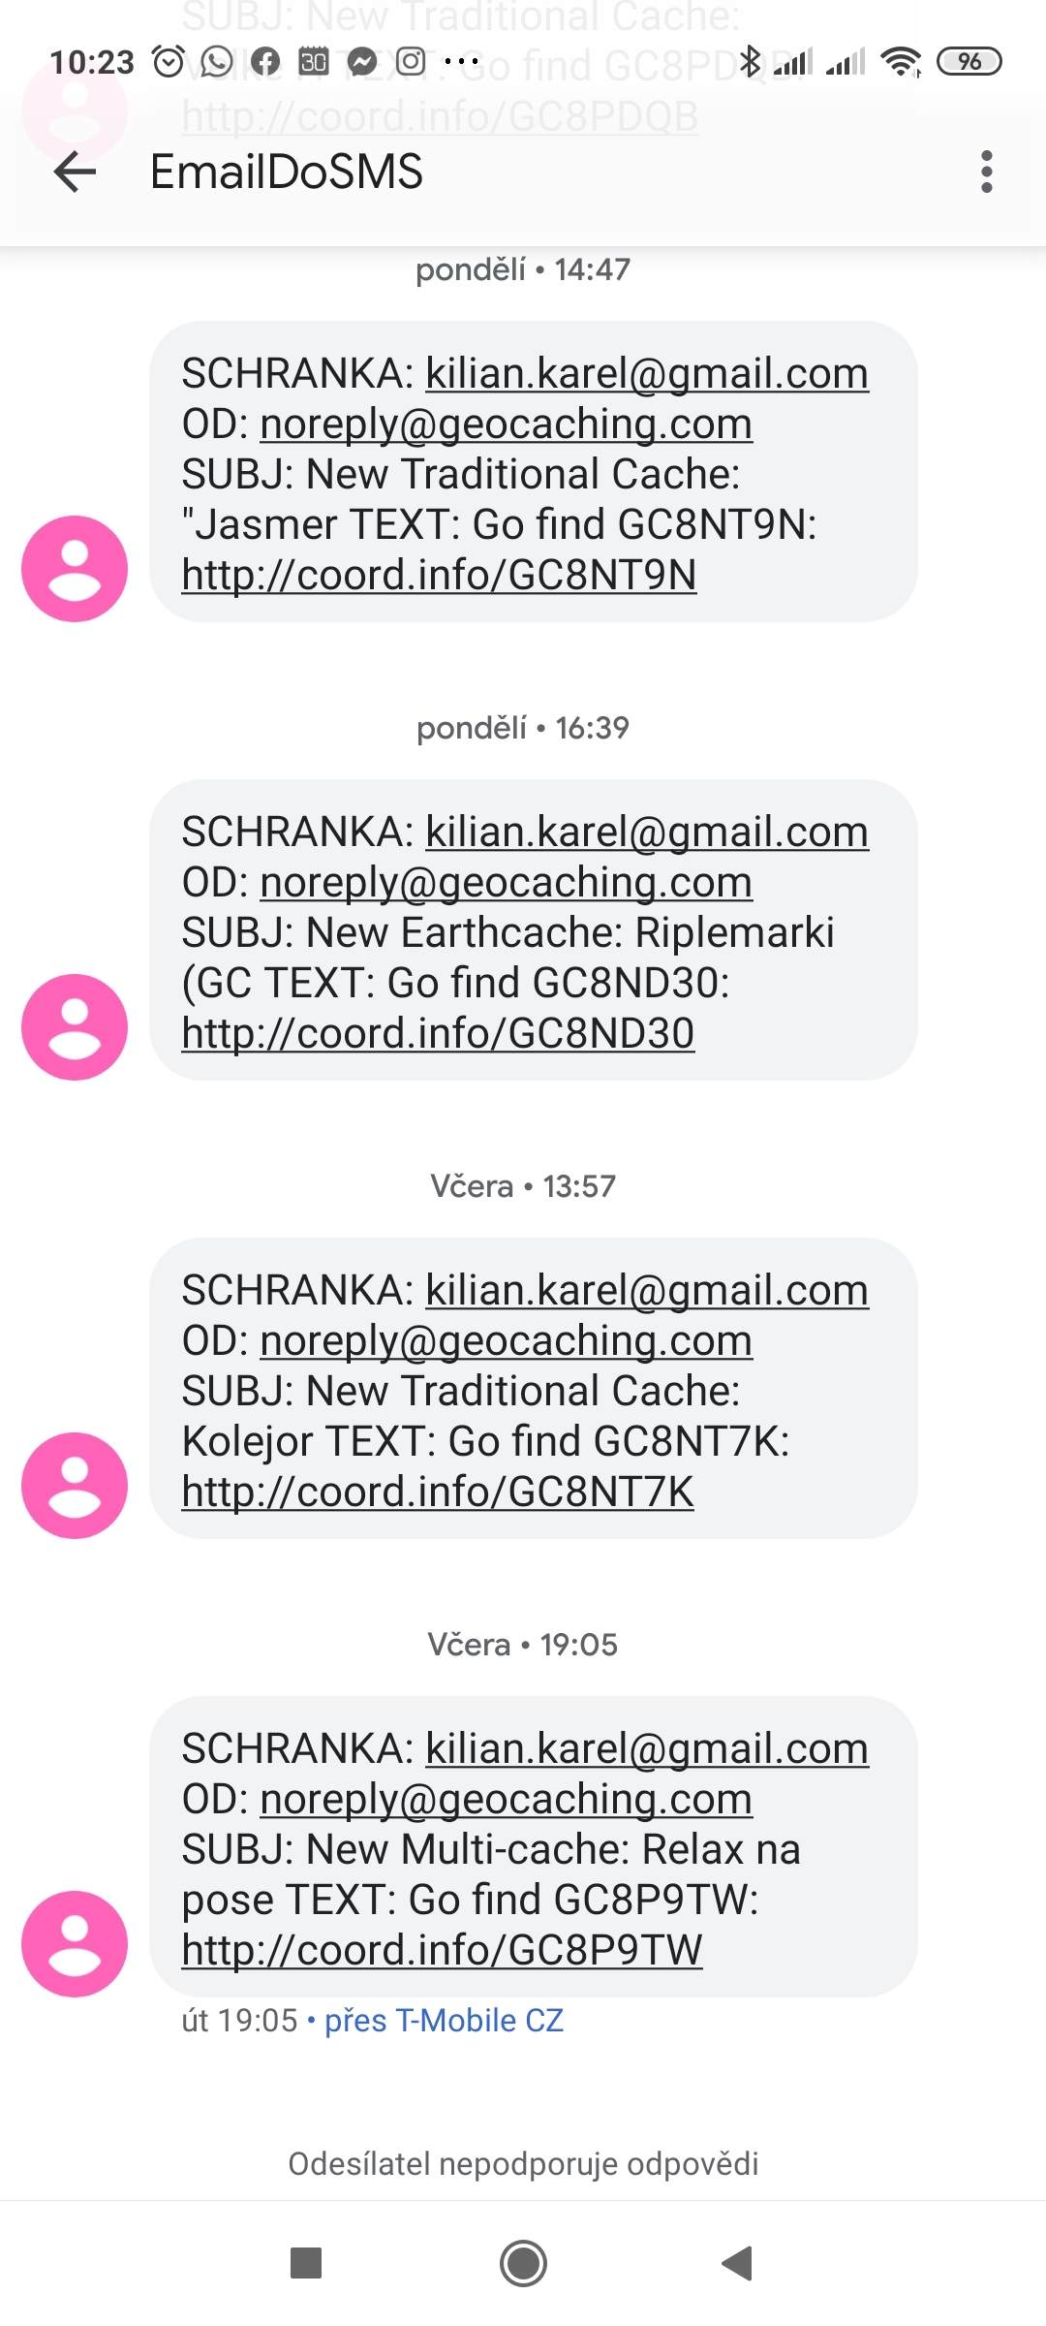Tap noreply@geocaching.com in the Kolejor message

point(506,1341)
